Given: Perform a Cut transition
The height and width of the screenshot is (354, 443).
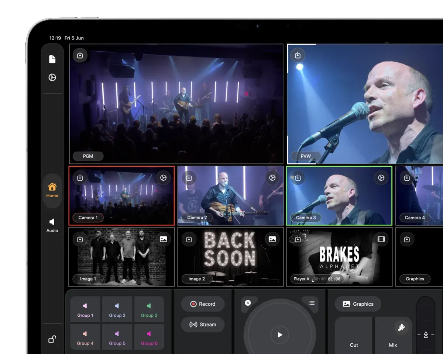Looking at the screenshot, I should point(354,336).
